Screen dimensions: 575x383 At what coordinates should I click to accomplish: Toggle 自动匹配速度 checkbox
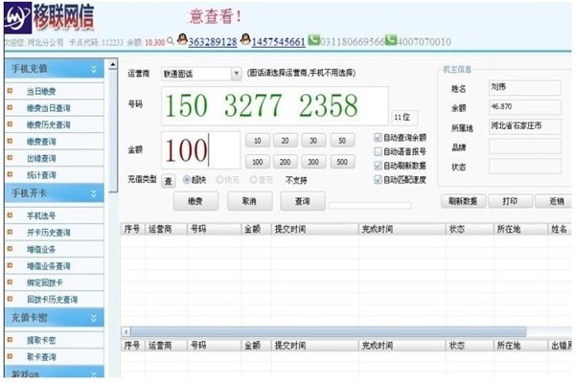click(378, 179)
